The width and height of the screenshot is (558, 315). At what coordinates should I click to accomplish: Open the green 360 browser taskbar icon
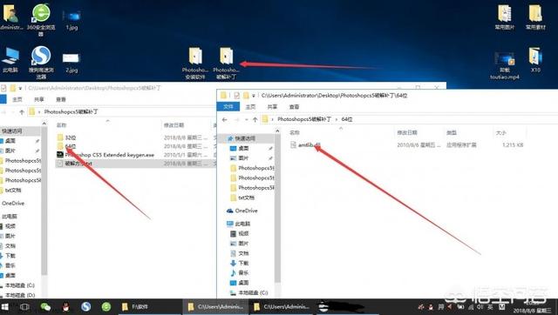(x=106, y=307)
